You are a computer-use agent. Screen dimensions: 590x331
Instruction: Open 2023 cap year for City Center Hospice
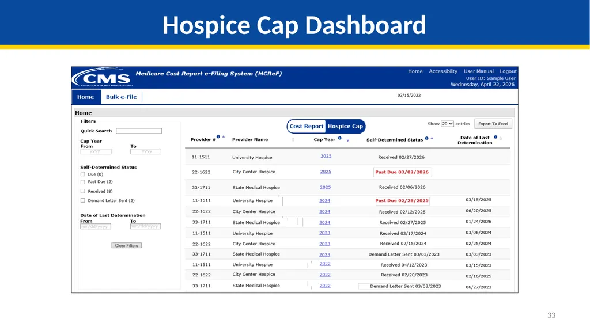325,244
